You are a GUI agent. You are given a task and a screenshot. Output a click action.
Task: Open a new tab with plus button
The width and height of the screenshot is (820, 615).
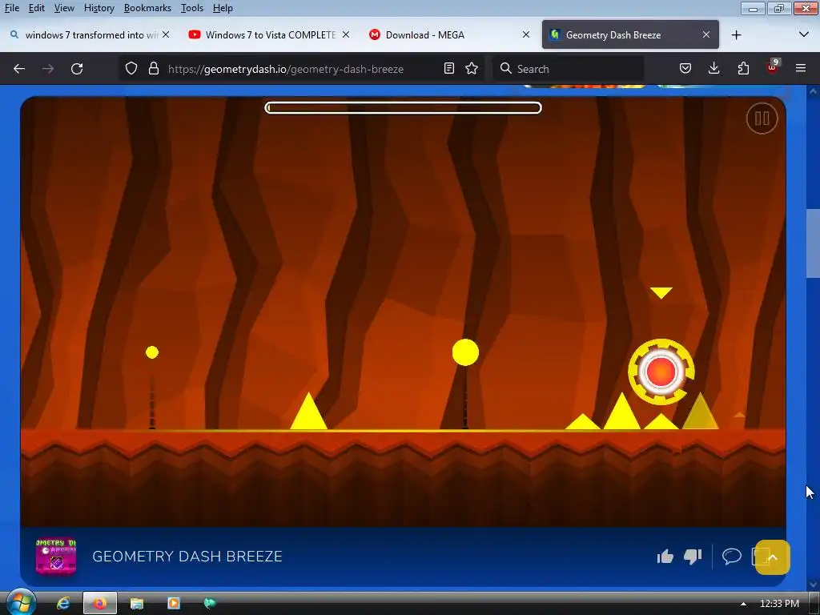click(x=737, y=35)
